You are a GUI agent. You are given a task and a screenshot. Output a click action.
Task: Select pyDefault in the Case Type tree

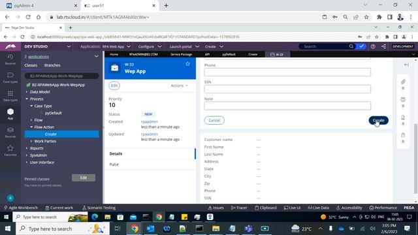[54, 113]
